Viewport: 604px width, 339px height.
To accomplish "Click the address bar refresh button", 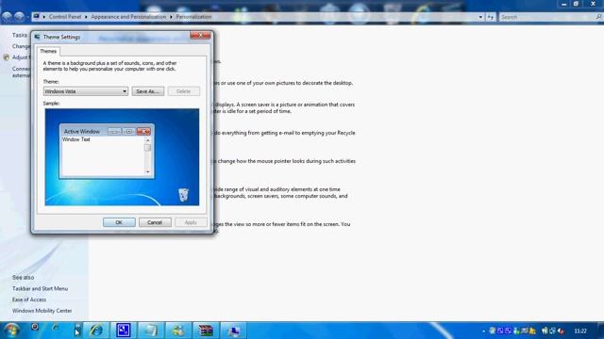I will point(491,17).
